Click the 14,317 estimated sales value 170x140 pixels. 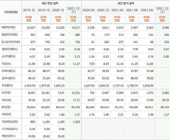coord(76,28)
